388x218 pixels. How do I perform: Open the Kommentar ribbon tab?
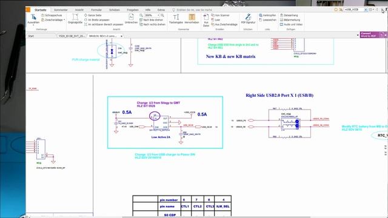[x=61, y=10]
